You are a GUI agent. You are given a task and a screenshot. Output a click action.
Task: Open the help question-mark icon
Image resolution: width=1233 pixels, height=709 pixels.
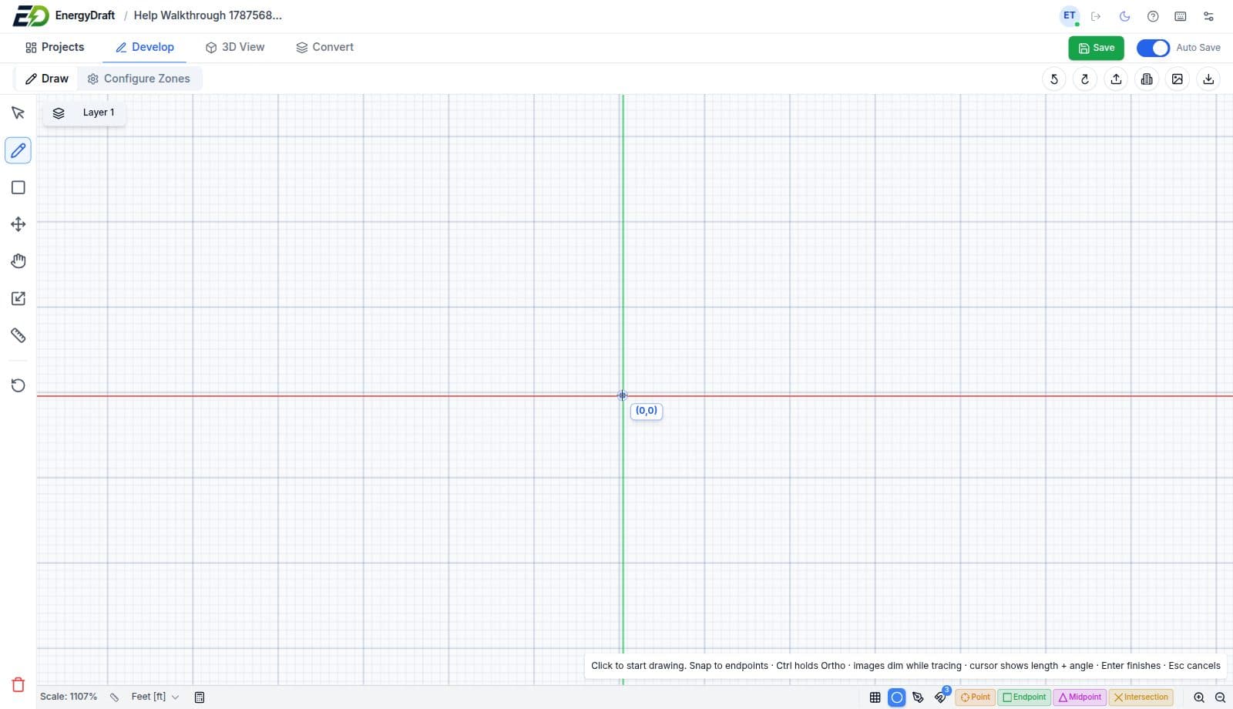[x=1153, y=16]
